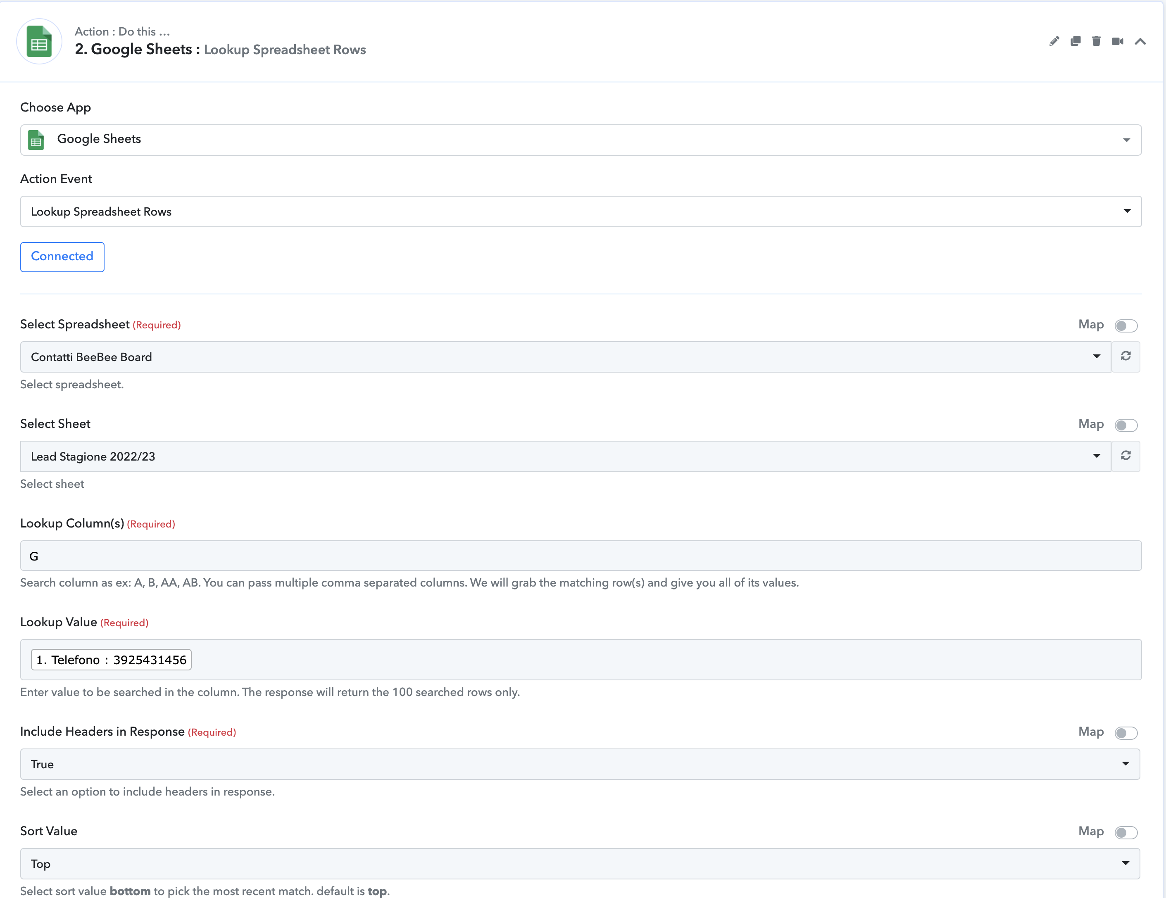The height and width of the screenshot is (898, 1166).
Task: Click the Lookup Column(s) input field
Action: (x=581, y=556)
